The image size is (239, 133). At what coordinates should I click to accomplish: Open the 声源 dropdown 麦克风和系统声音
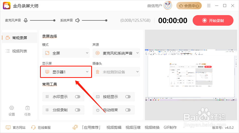(x=116, y=53)
